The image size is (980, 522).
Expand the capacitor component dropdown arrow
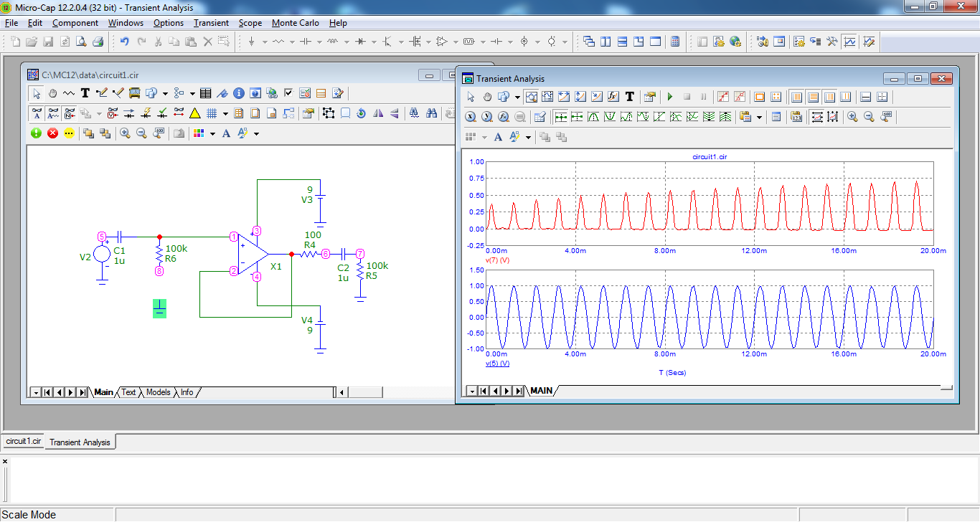tap(320, 42)
